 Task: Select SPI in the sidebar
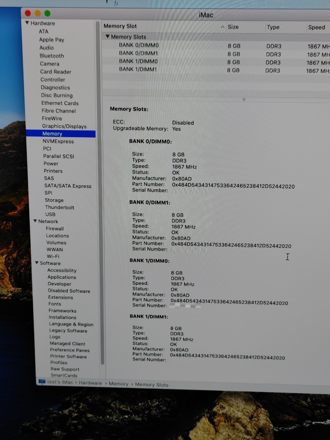(x=48, y=193)
